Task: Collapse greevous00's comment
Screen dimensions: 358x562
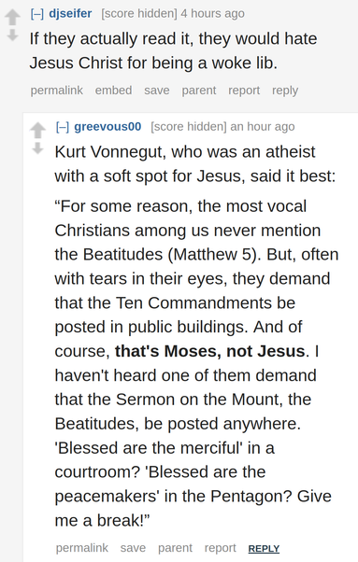Action: (63, 127)
